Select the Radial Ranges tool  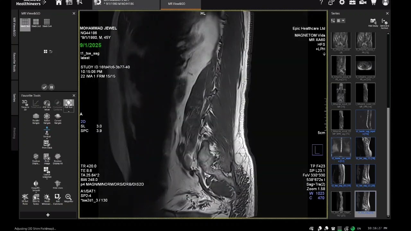(47, 119)
